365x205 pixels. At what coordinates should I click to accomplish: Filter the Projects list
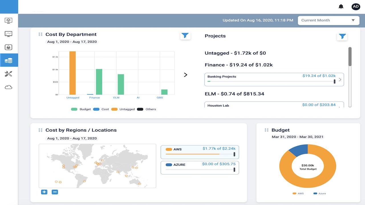pos(342,36)
